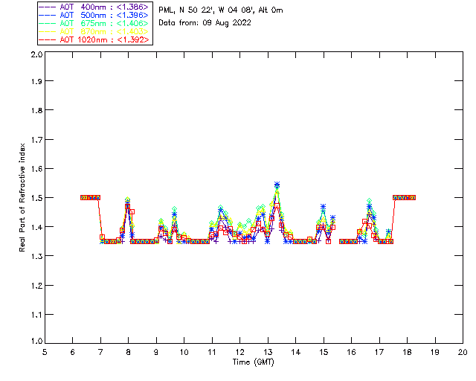Click the y-axis tick label 1.7
The width and height of the screenshot is (476, 381).
pyautogui.click(x=36, y=140)
